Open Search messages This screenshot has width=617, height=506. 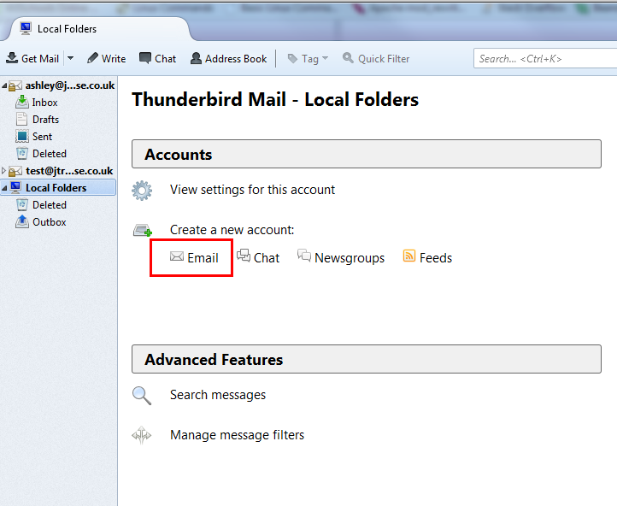click(218, 395)
